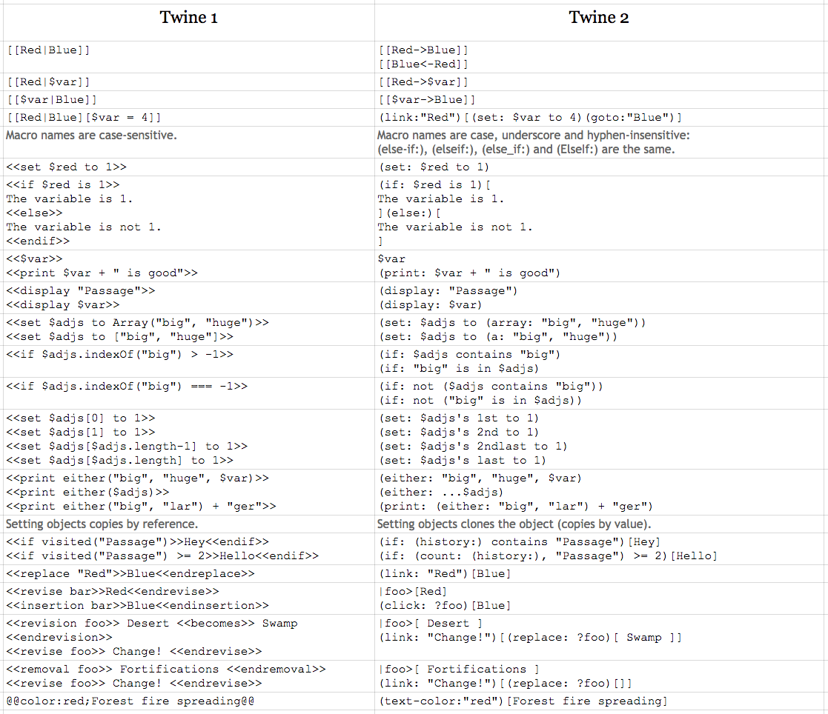Image resolution: width=828 pixels, height=714 pixels.
Task: Click the <<replace "Red">> Twine 1 cell
Action: 130,574
